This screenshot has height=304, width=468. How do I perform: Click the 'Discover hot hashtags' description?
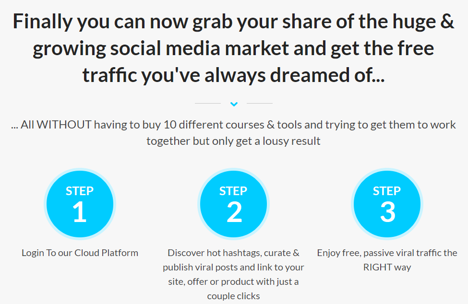pyautogui.click(x=233, y=274)
